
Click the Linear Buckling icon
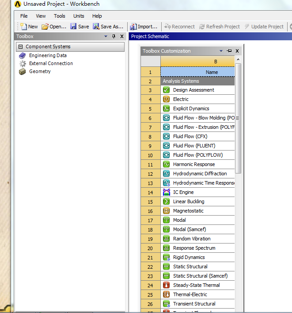[166, 201]
